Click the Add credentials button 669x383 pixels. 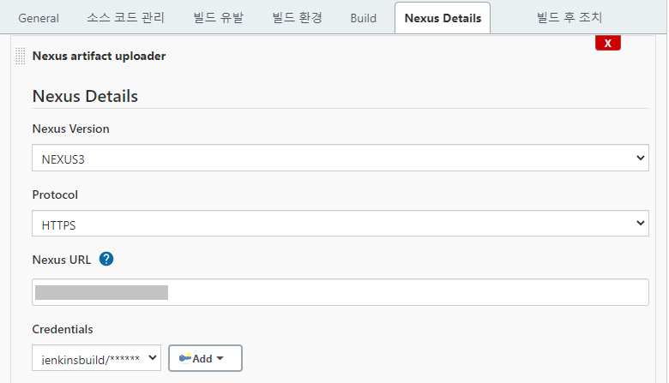[x=205, y=358]
